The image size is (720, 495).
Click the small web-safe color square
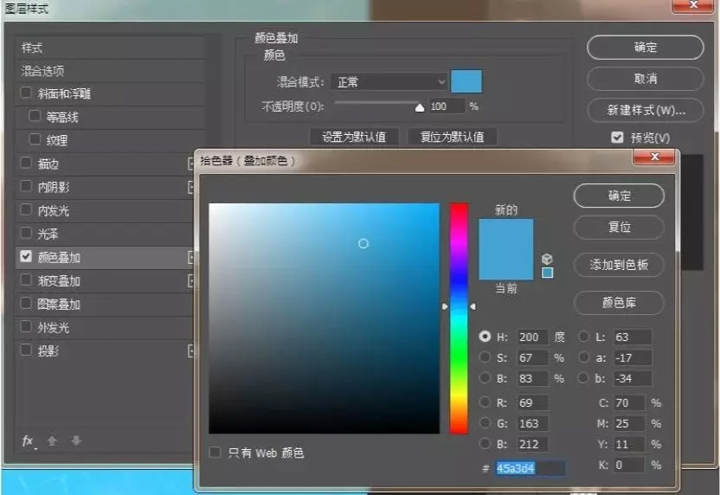tap(547, 273)
